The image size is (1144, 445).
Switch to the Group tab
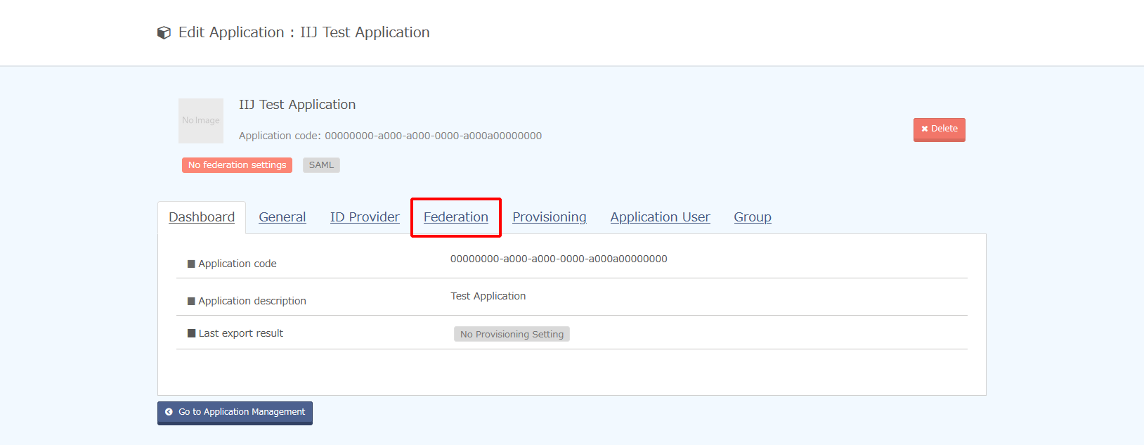click(x=752, y=217)
